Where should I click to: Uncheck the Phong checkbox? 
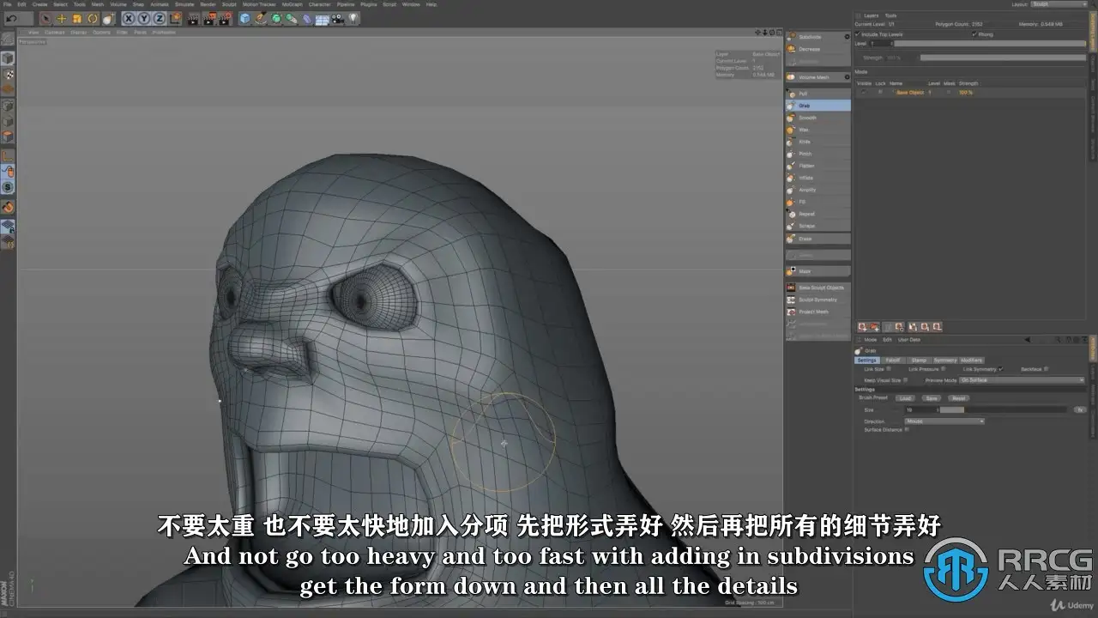(x=974, y=34)
